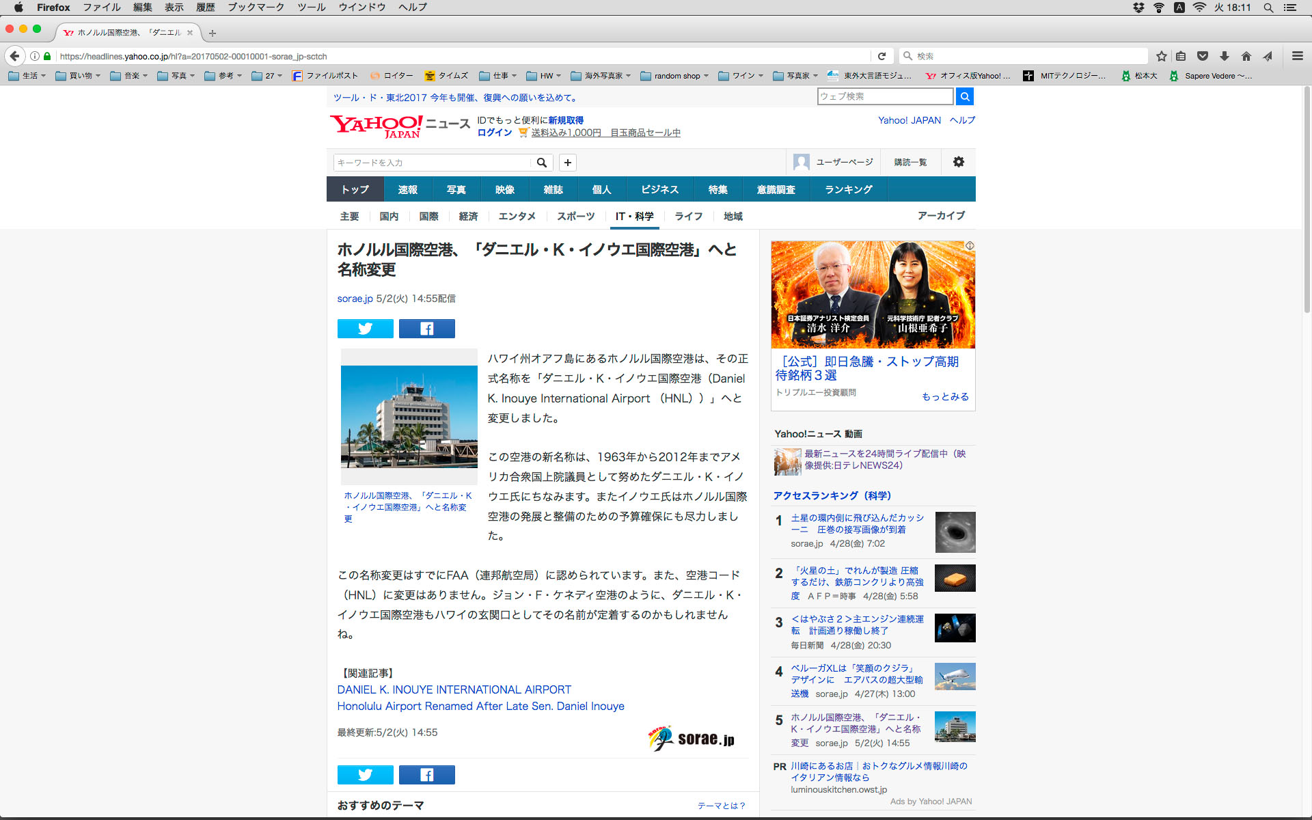
Task: Click the ログイン link
Action: [495, 133]
